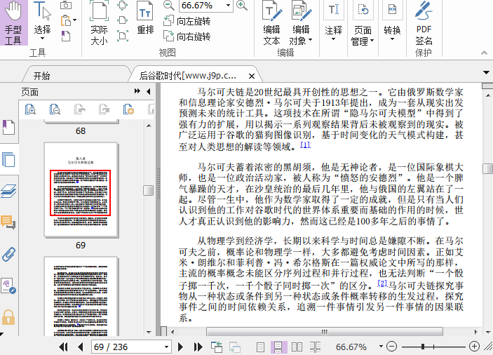Image resolution: width=493 pixels, height=355 pixels.
Task: Click the document vertical scrollbar thumb
Action: point(487,168)
